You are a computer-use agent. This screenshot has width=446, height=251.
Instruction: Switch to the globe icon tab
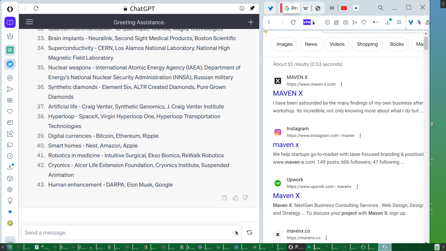click(x=318, y=8)
